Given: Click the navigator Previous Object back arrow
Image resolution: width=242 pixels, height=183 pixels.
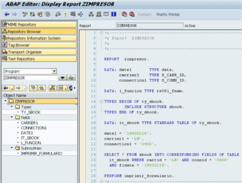Looking at the screenshot, I should [x=6, y=88].
